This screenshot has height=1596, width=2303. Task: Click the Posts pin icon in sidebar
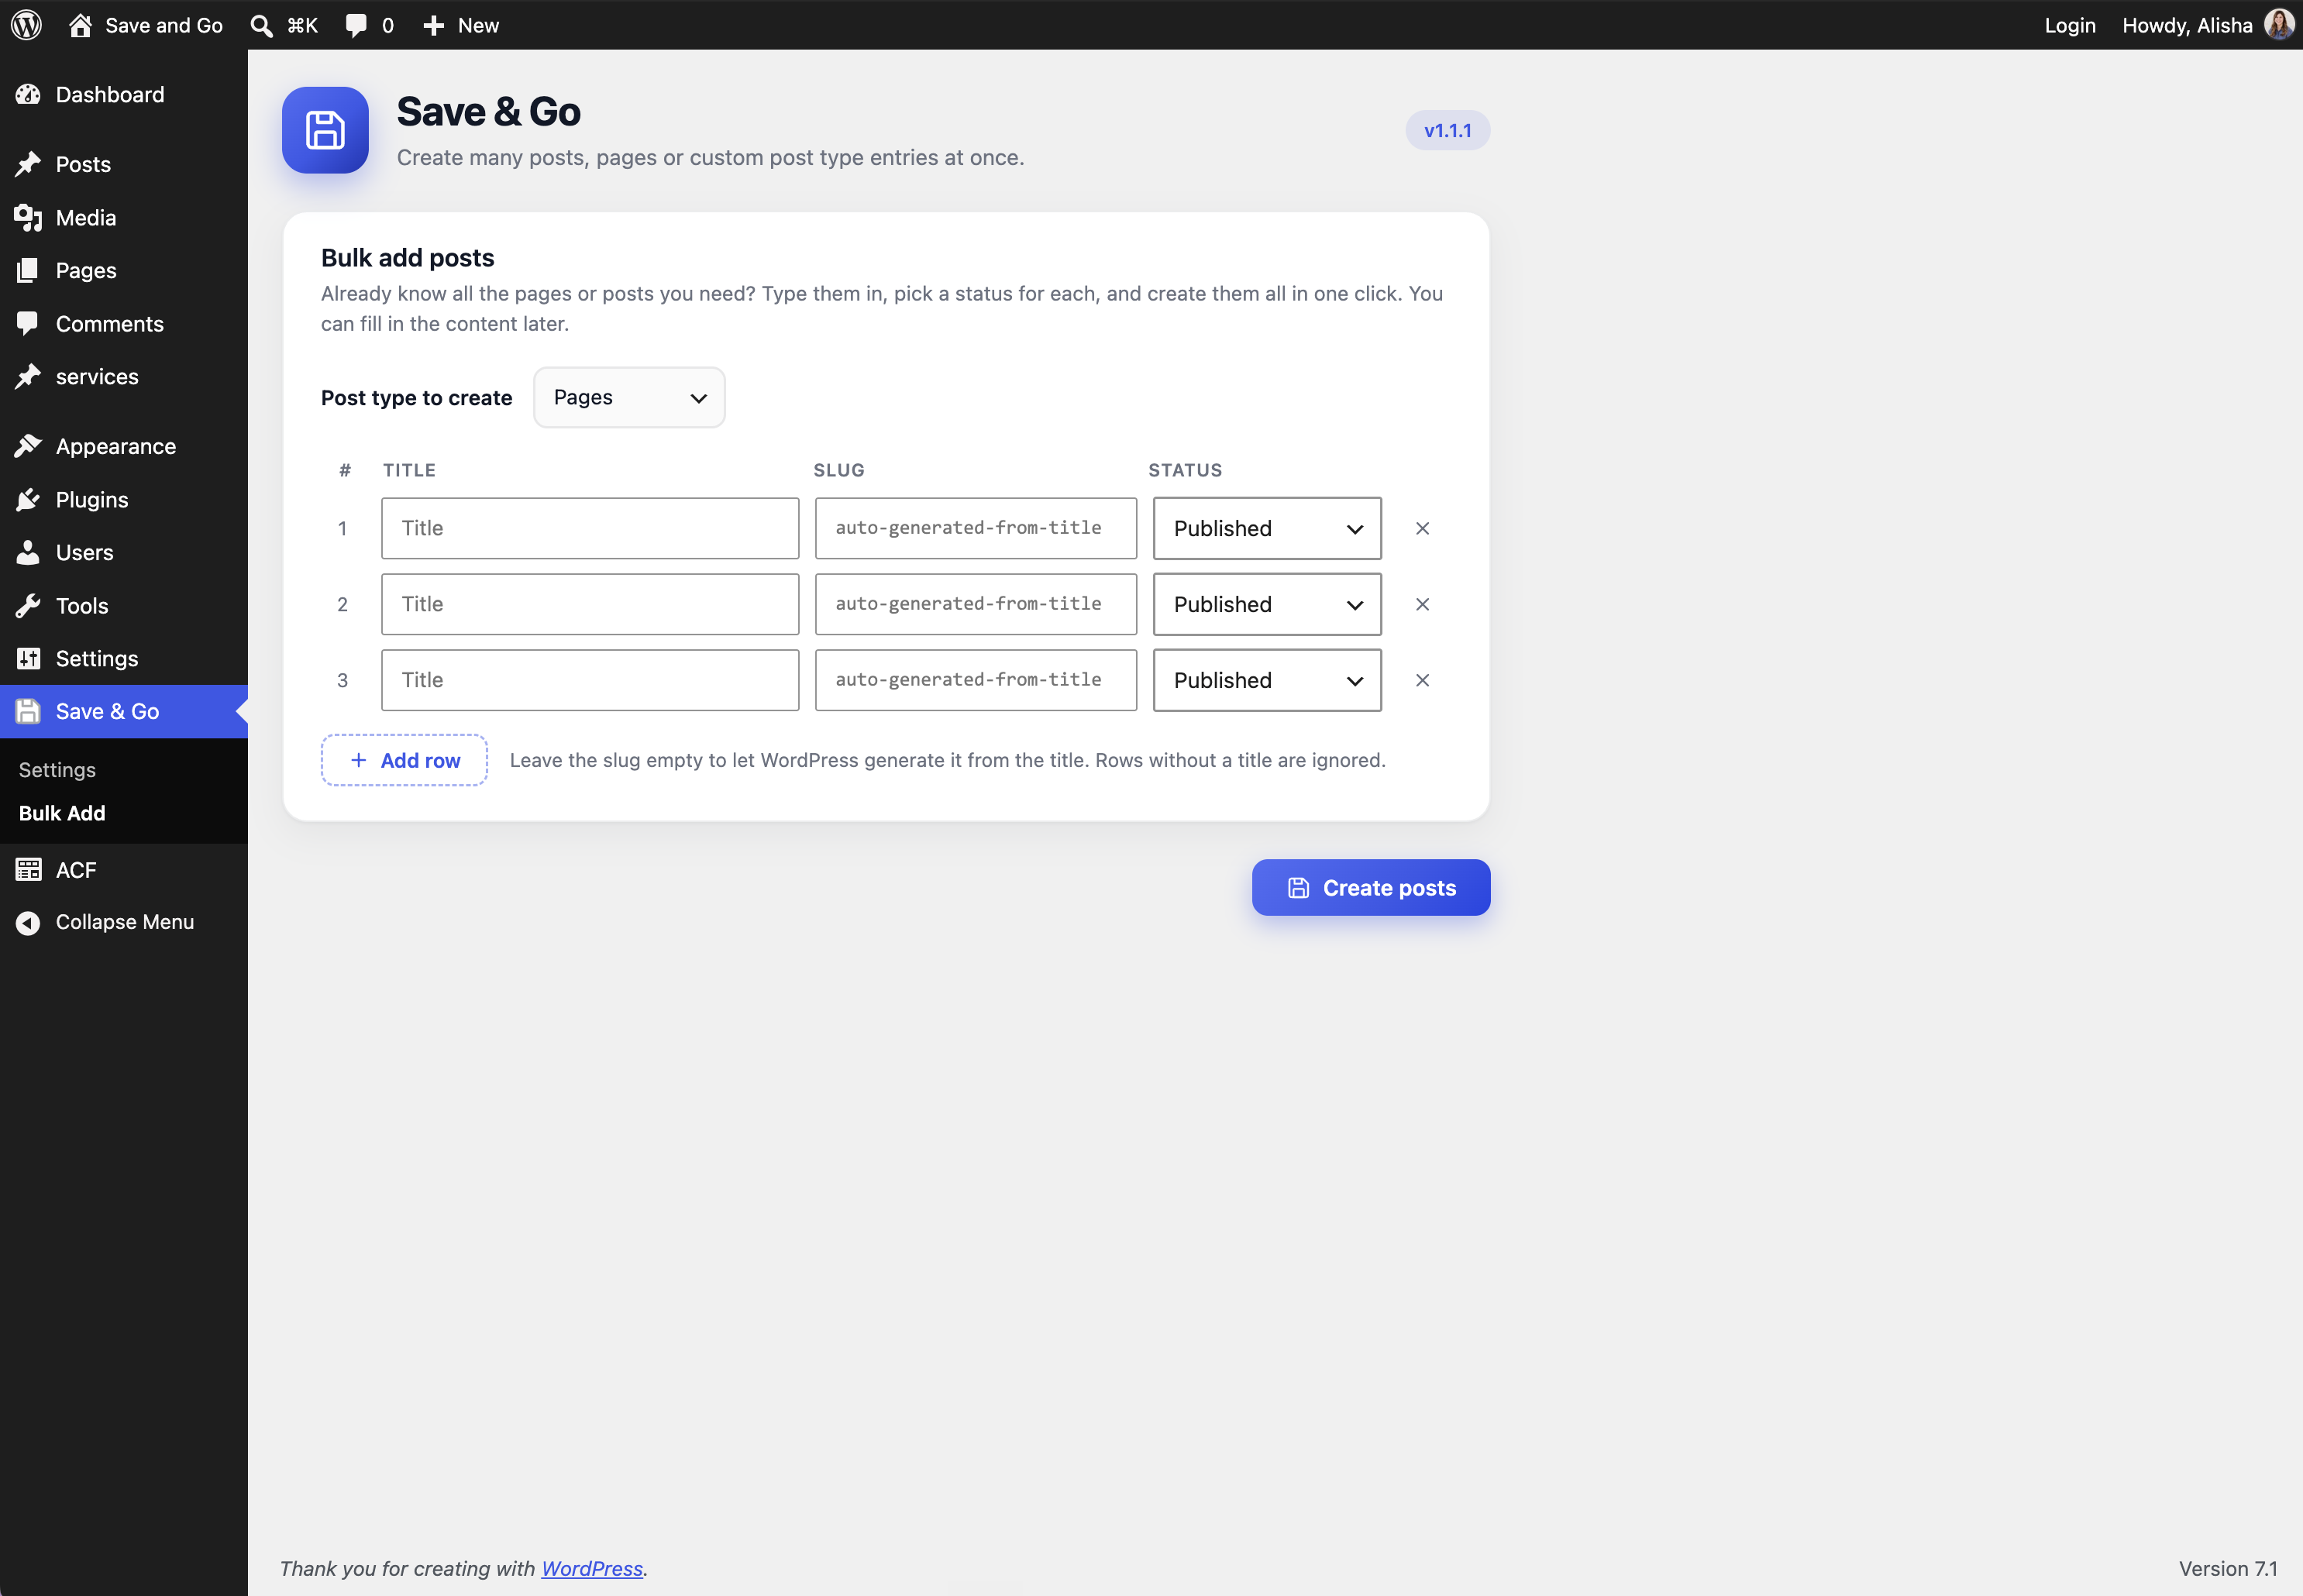28,164
